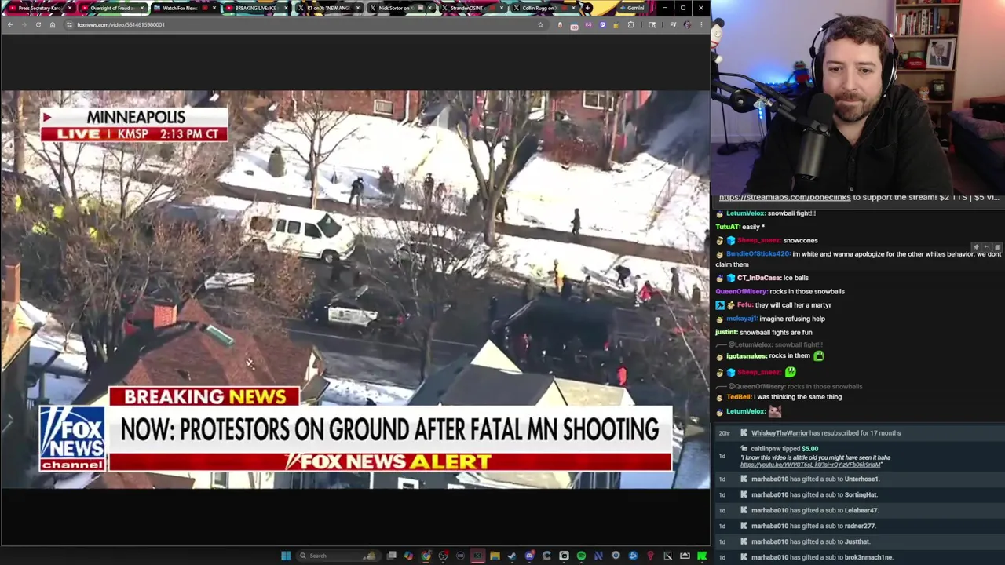Copy the BundleOfSticks420 chat message
Image resolution: width=1005 pixels, height=565 pixels.
997,246
